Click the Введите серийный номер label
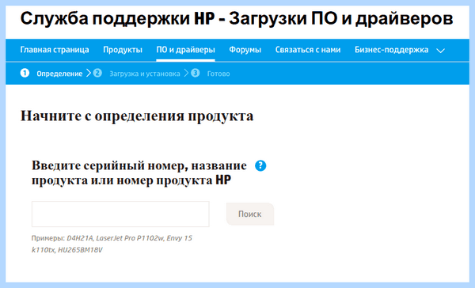The height and width of the screenshot is (288, 475). pyautogui.click(x=139, y=172)
